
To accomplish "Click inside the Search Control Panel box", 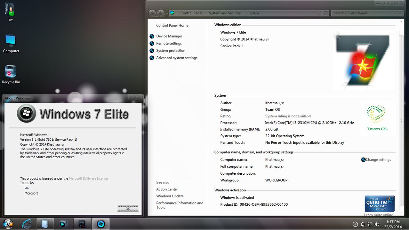I will (x=365, y=13).
